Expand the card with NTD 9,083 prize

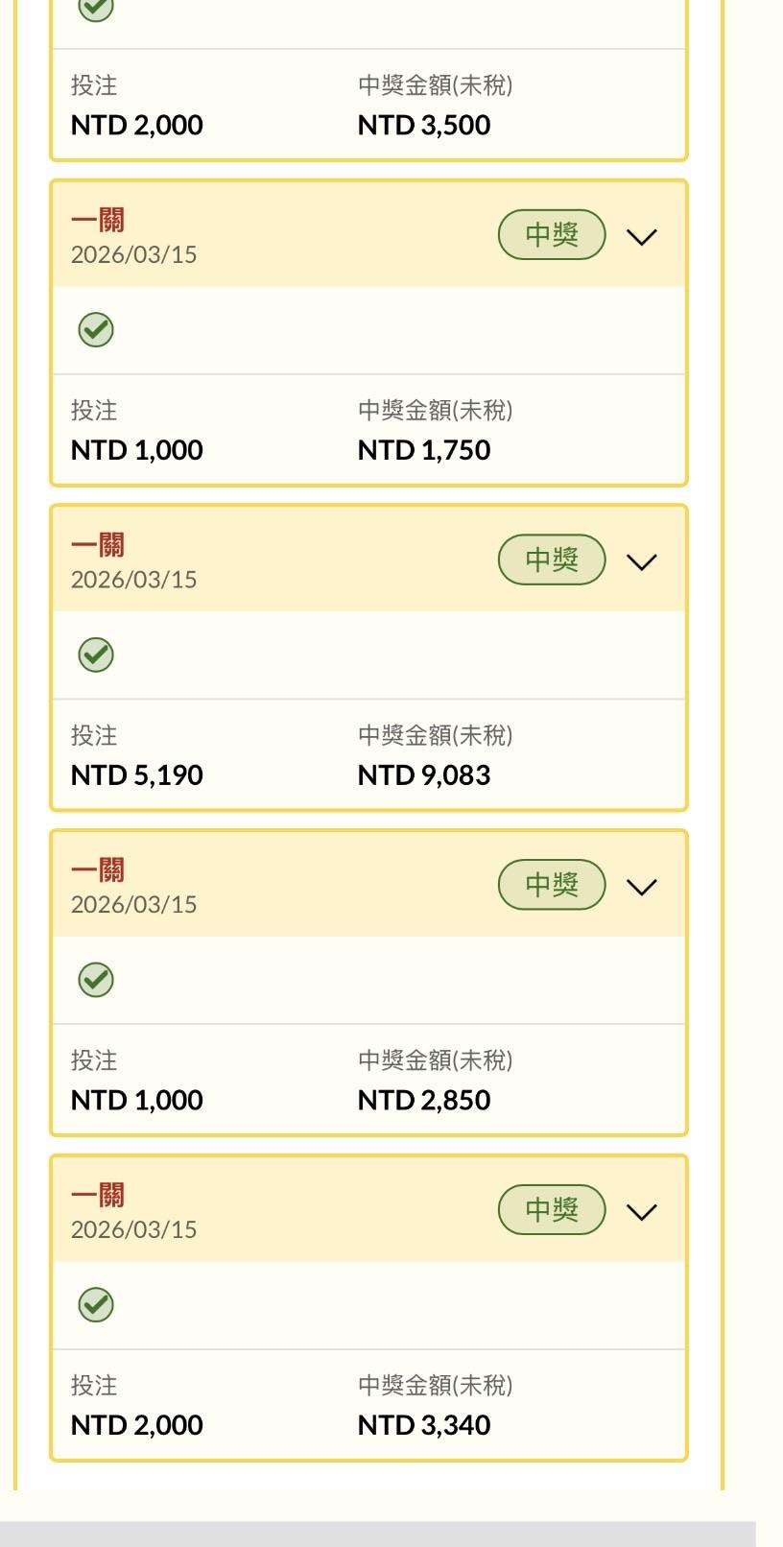click(x=641, y=561)
